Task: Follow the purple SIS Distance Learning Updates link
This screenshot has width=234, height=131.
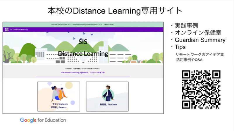Action: pyautogui.click(x=83, y=73)
